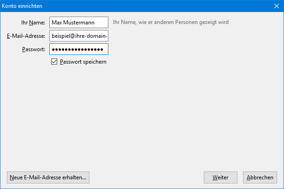The width and height of the screenshot is (284, 189).
Task: Click the word 'Max' in the name field
Action: point(57,22)
